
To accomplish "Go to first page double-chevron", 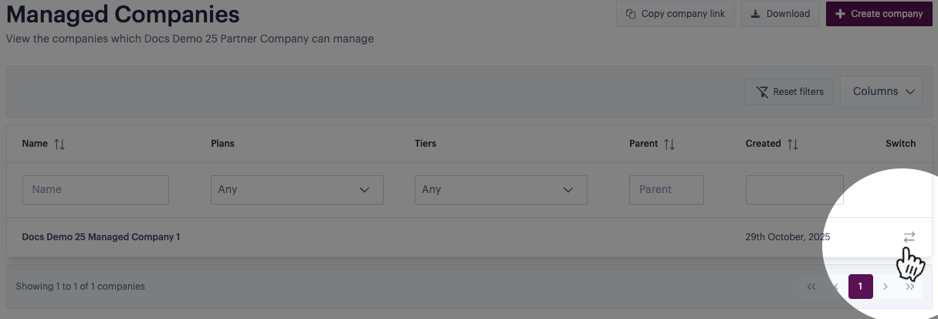I will coord(811,287).
